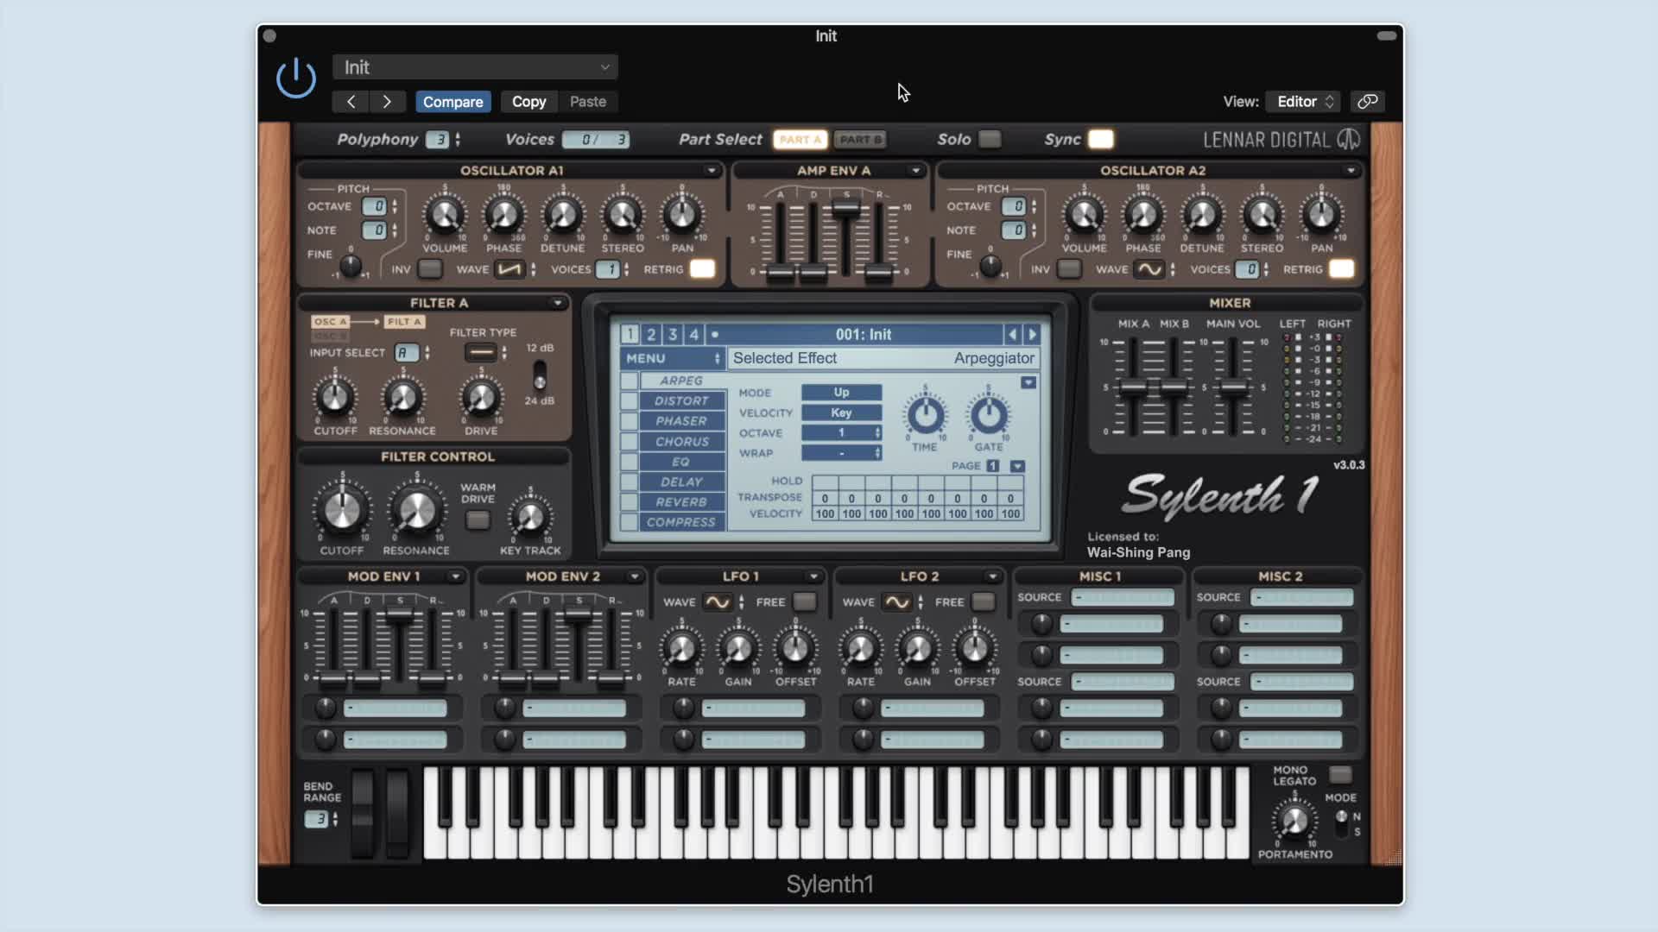Click Oscillator A1 wave shape icon
Screen dimensions: 1658x932
[509, 269]
